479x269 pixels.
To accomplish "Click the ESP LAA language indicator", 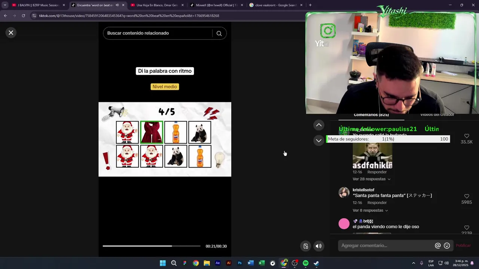I will pyautogui.click(x=431, y=263).
